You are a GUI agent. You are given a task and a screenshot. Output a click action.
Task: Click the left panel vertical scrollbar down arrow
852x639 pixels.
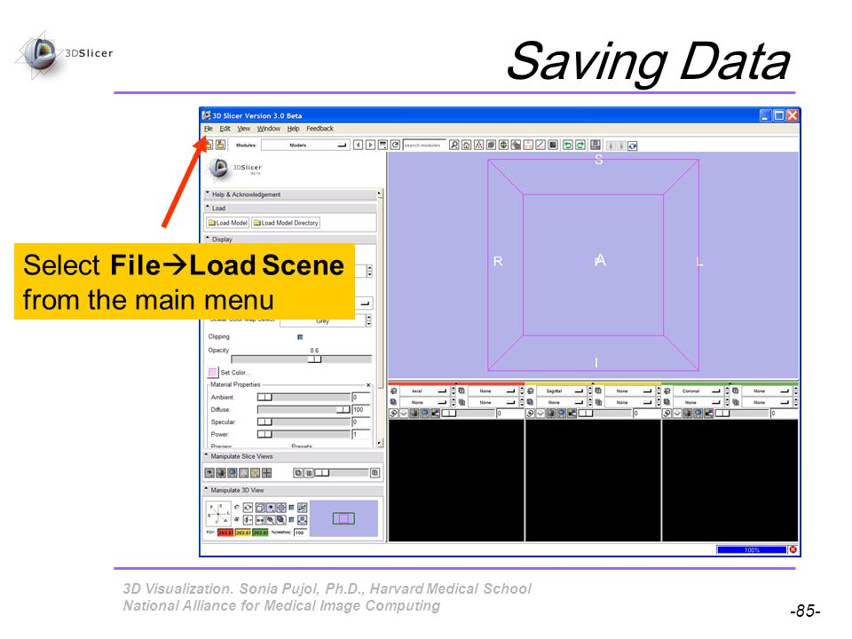(x=379, y=444)
